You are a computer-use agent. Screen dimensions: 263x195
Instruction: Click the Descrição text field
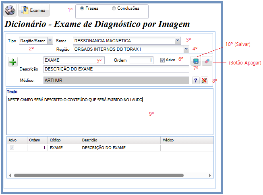116,69
